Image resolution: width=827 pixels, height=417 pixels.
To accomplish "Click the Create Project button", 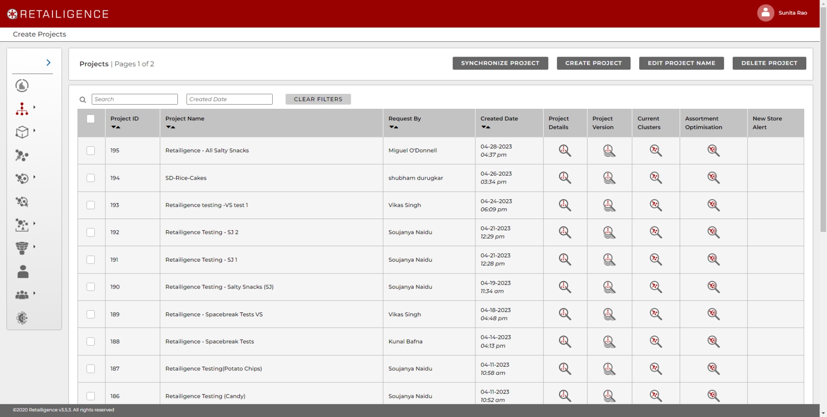I will click(593, 63).
